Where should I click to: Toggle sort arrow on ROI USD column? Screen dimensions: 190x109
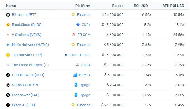pyautogui.click(x=149, y=6)
